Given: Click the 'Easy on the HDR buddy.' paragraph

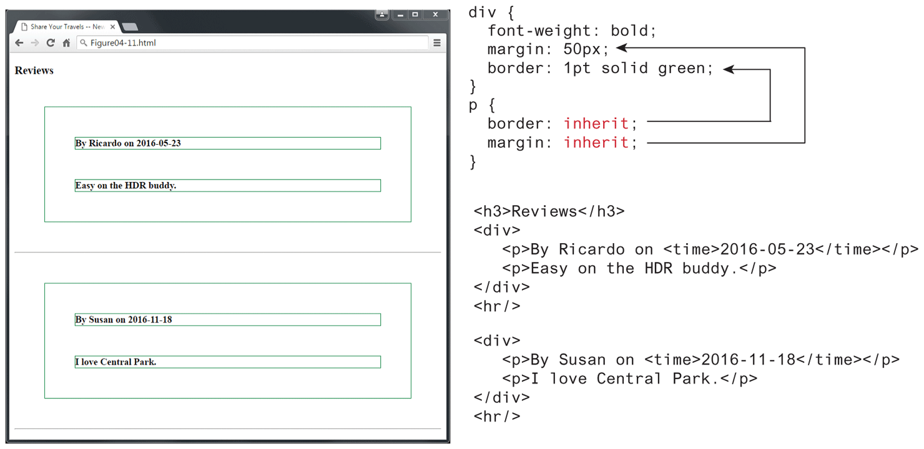Looking at the screenshot, I should point(125,185).
